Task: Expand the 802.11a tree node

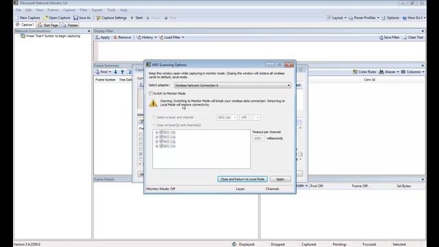Action: pyautogui.click(x=157, y=137)
